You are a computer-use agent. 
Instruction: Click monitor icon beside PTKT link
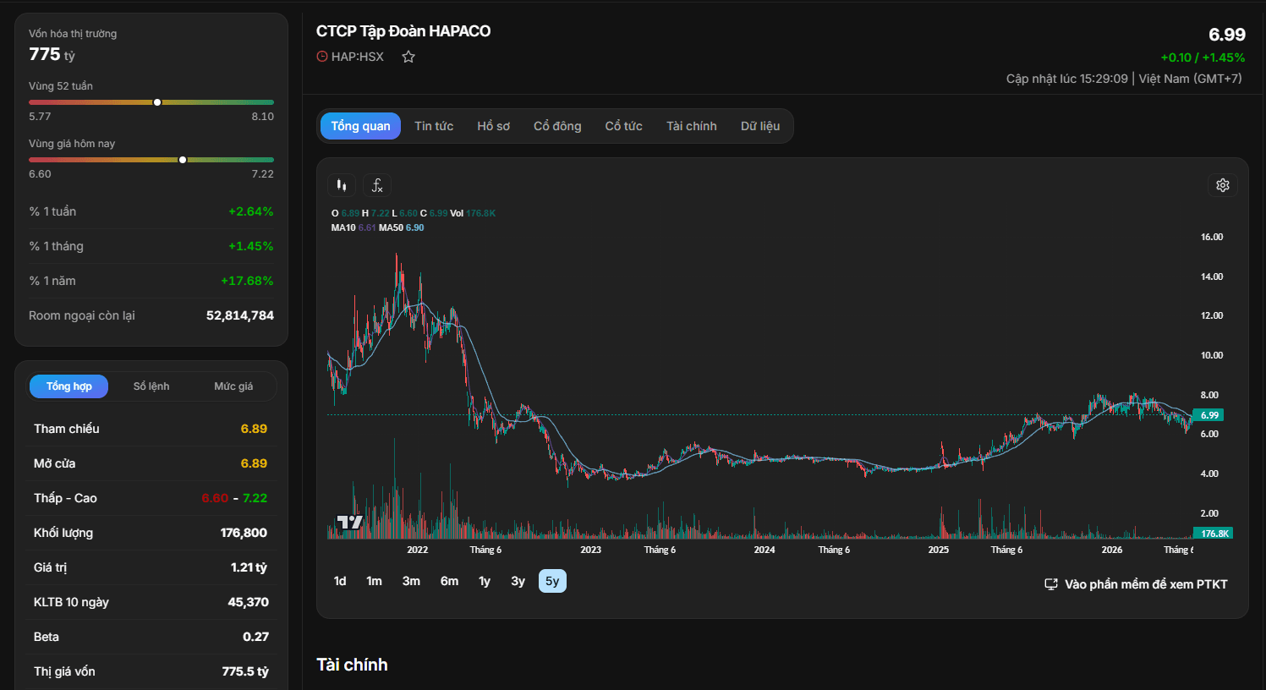tap(1051, 584)
